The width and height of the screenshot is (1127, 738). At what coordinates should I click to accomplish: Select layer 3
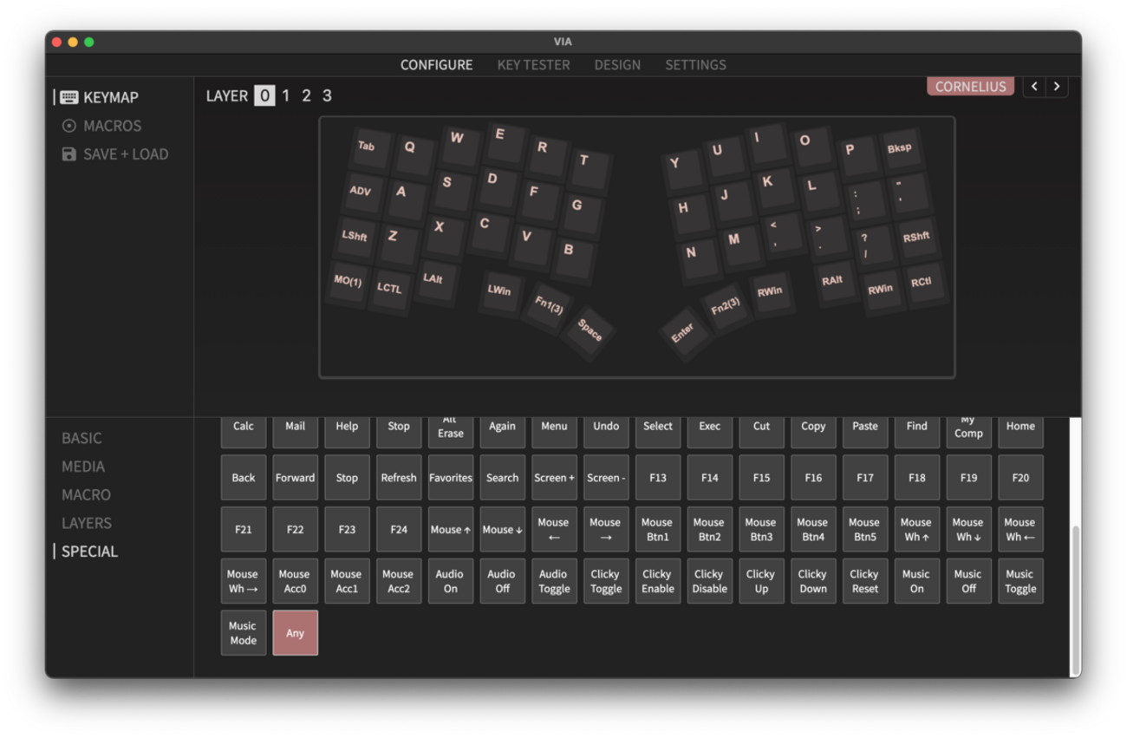327,95
